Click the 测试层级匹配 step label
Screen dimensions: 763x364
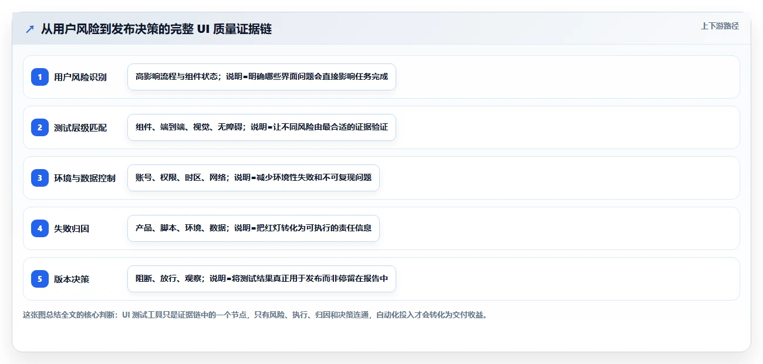(x=80, y=127)
